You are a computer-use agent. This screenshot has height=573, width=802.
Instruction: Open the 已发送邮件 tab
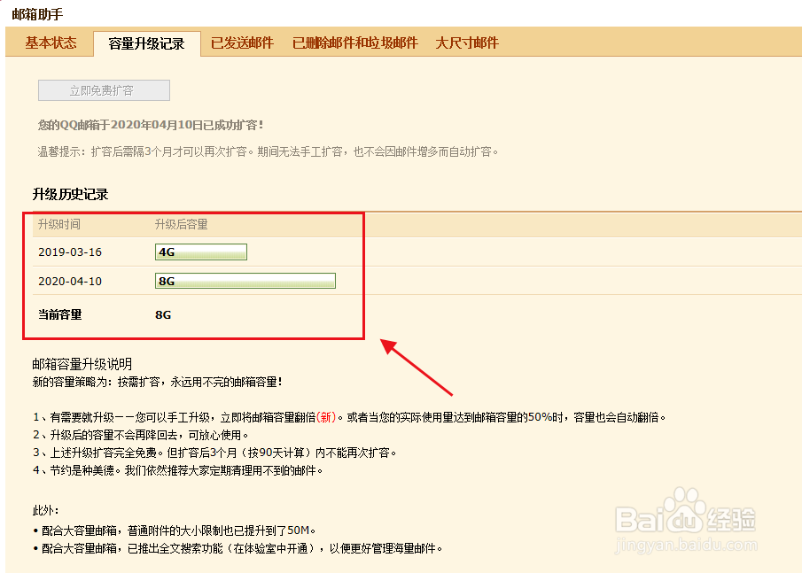[x=242, y=42]
